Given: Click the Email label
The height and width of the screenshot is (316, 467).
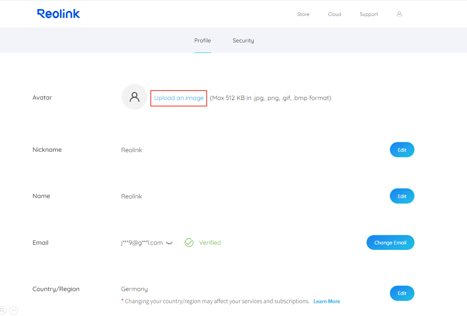Looking at the screenshot, I should click(x=40, y=243).
